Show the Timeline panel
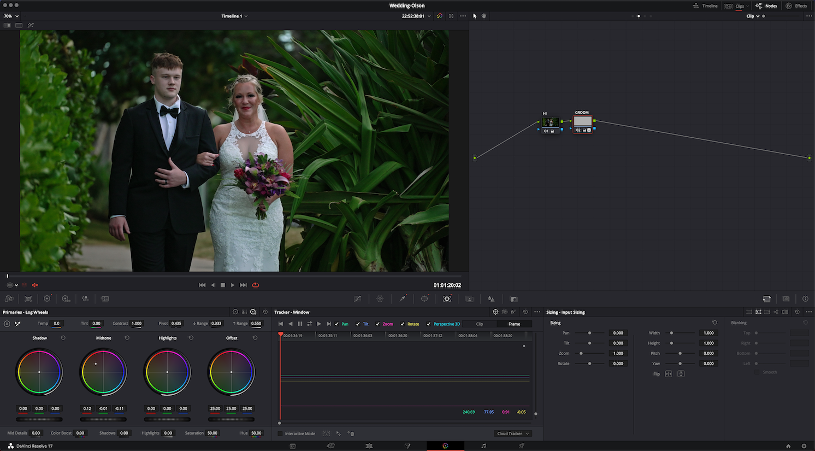 pos(705,6)
